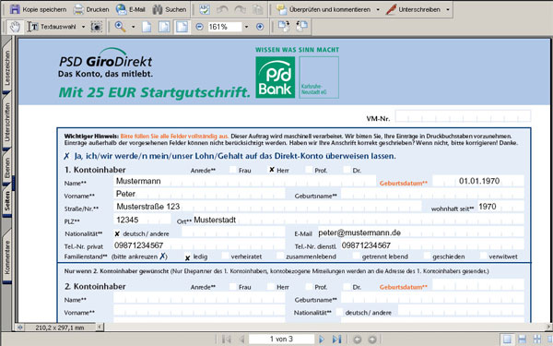Switch to facing continuous layout
This screenshot has width=553, height=346.
tap(537, 340)
